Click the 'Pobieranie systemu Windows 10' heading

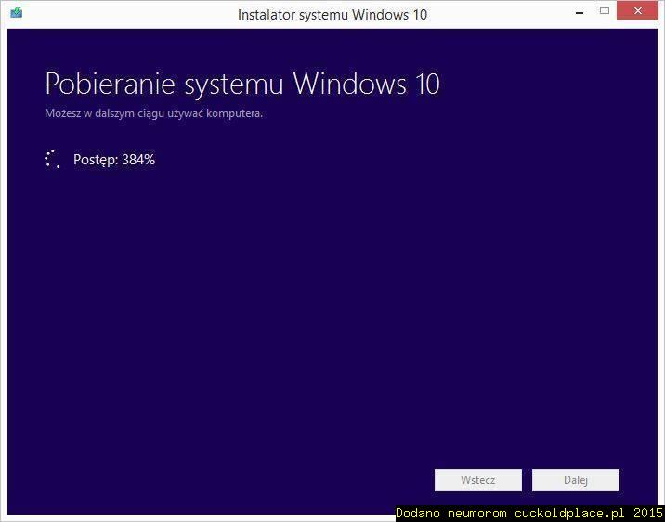[x=241, y=84]
